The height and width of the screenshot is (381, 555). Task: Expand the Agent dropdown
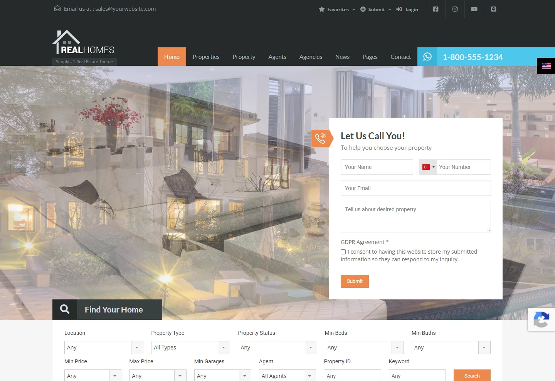(288, 375)
